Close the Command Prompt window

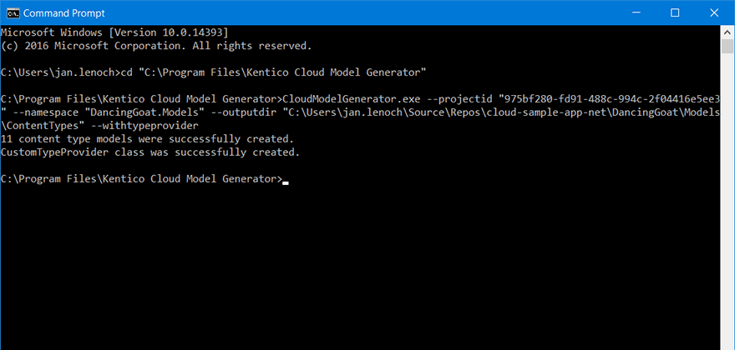point(714,13)
